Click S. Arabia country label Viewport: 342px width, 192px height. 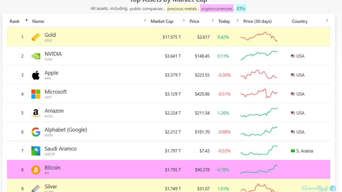[x=305, y=151]
